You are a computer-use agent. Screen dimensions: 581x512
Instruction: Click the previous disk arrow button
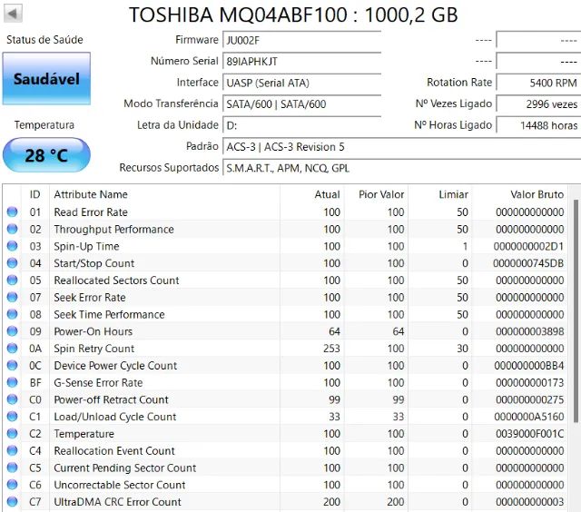point(13,14)
